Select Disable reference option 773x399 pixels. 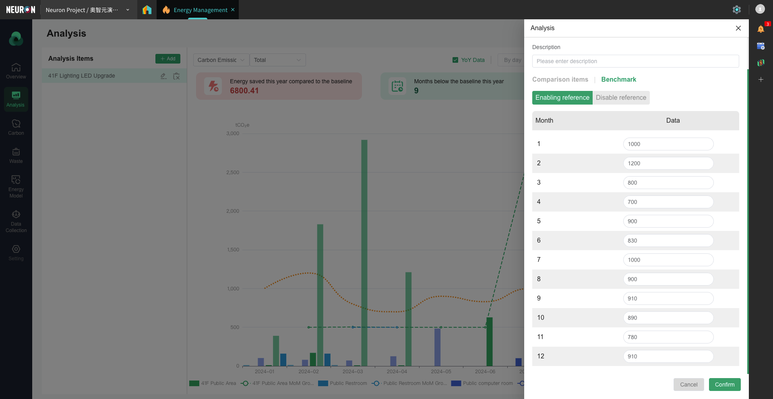[621, 98]
